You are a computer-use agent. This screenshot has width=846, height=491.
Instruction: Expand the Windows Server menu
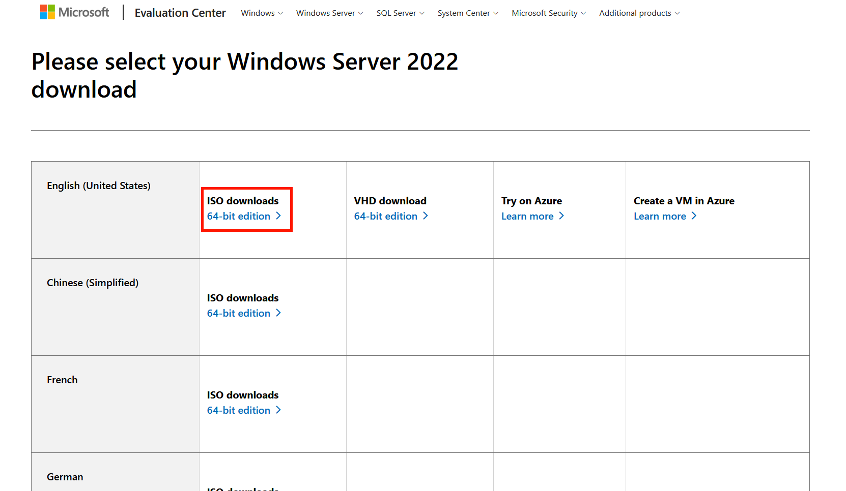(329, 13)
